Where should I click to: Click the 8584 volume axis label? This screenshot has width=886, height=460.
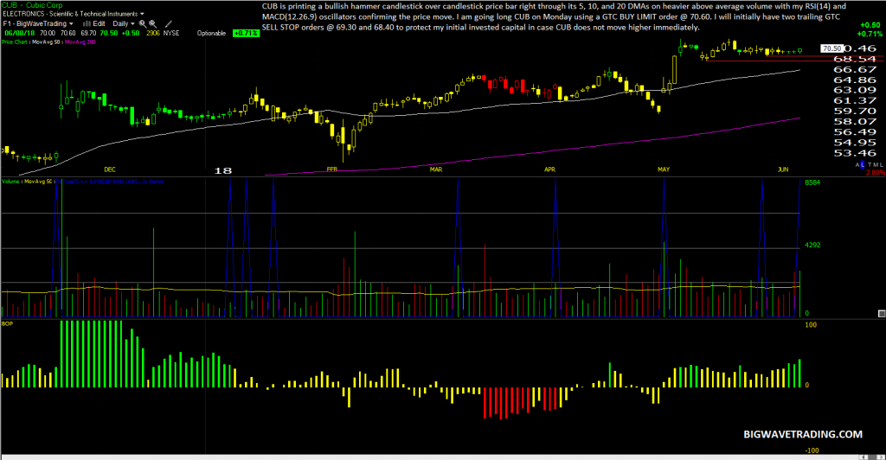point(812,182)
